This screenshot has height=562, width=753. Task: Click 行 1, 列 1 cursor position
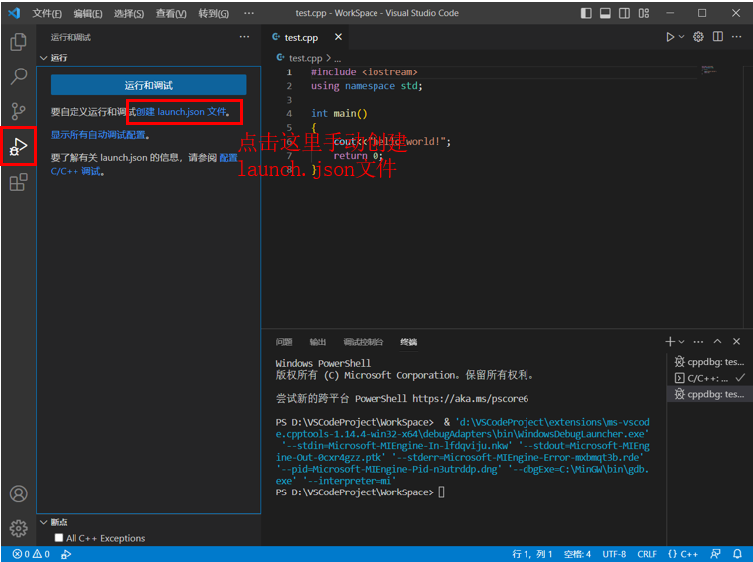click(532, 554)
